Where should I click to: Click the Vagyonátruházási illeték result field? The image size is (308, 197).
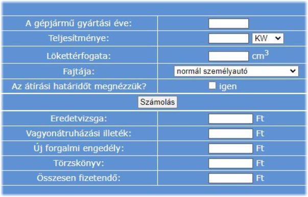click(x=230, y=134)
